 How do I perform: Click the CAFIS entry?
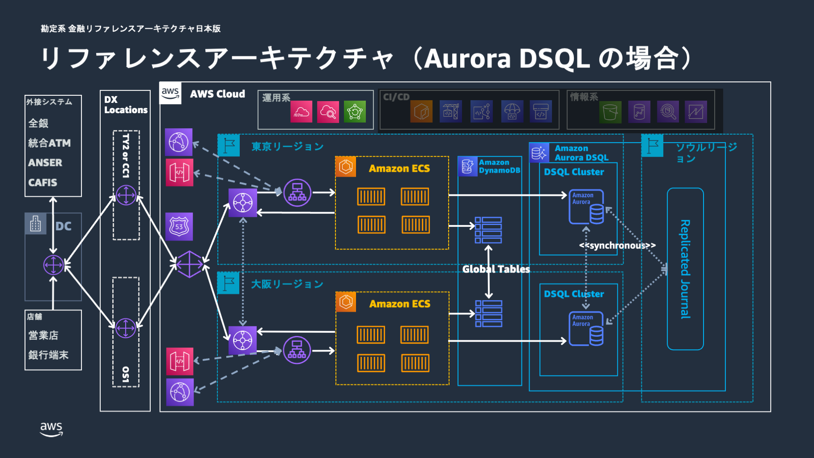point(42,182)
